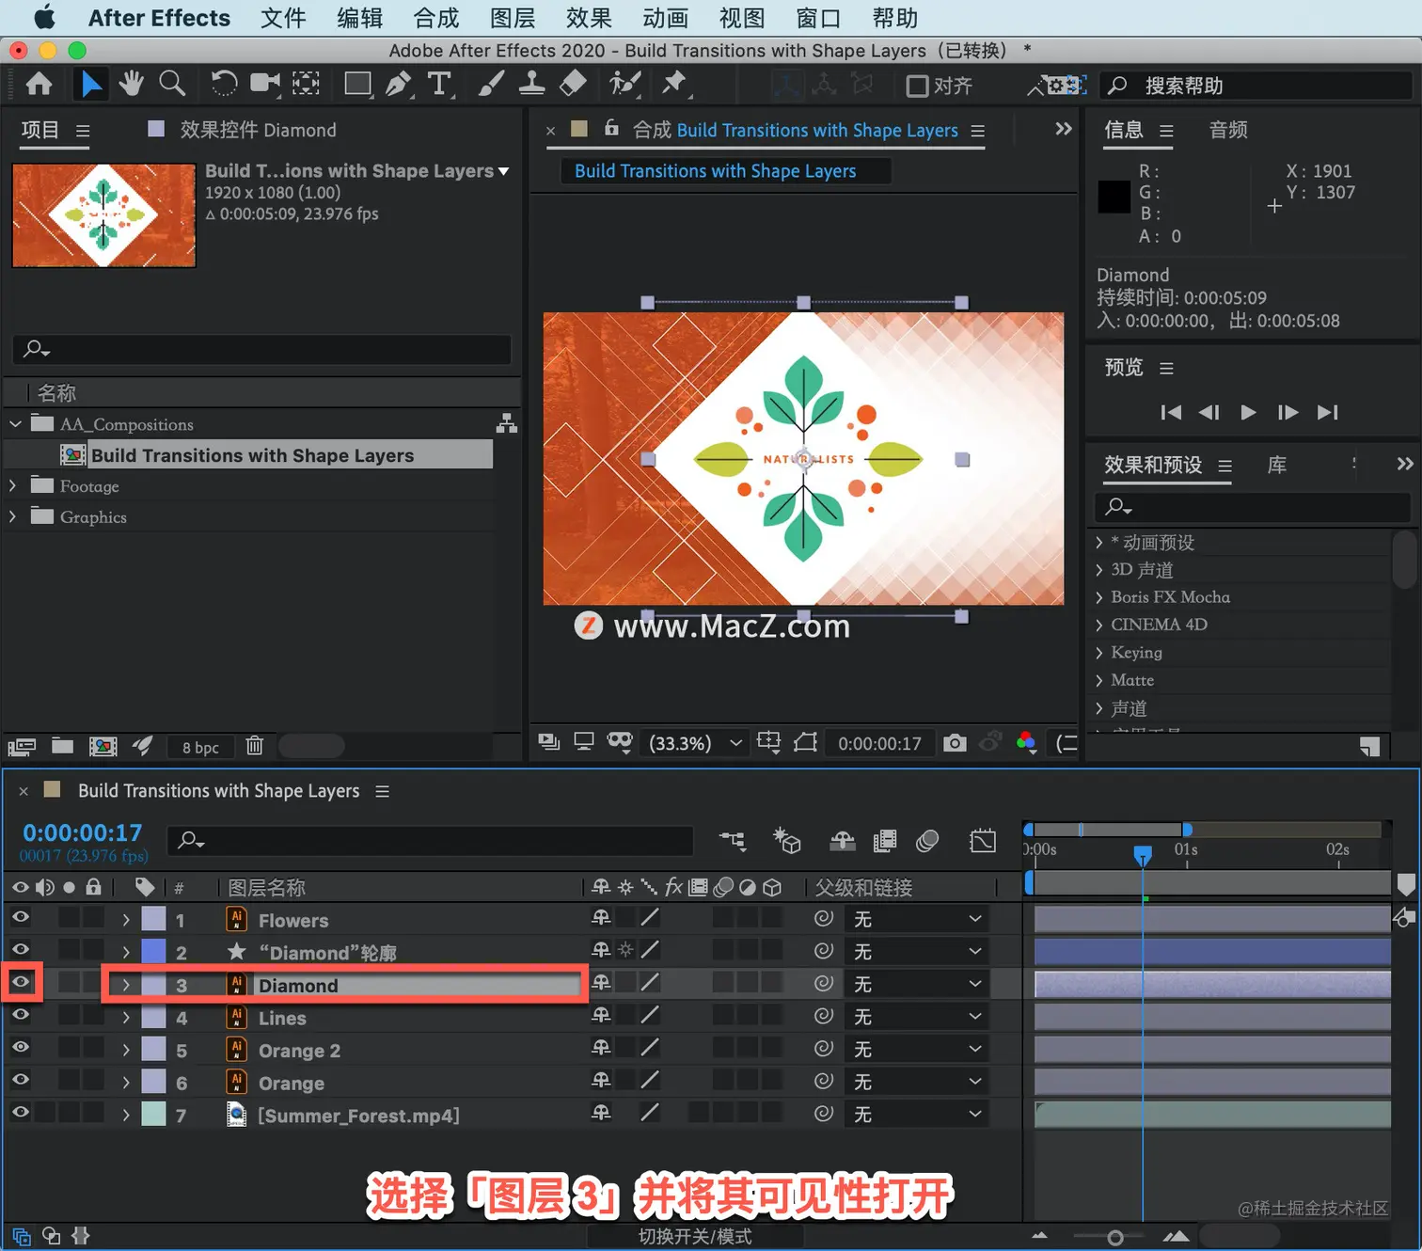Enable Motion Blur icon in timeline header
Viewport: 1422px width, 1251px height.
[x=927, y=840]
